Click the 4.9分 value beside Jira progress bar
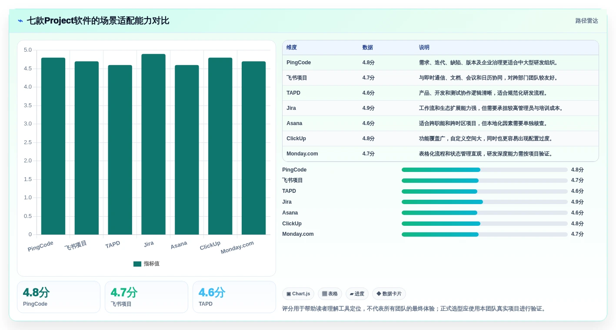 pos(577,202)
